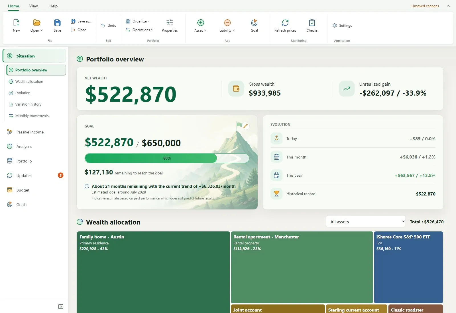Open the Add Liability dropdown
Viewport: 456px width, 313px height.
click(x=227, y=25)
